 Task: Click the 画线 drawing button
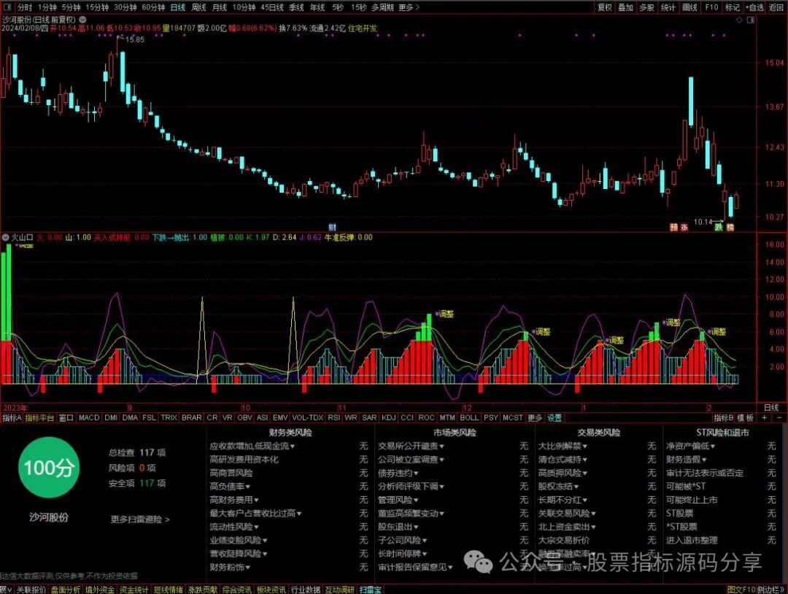click(689, 7)
